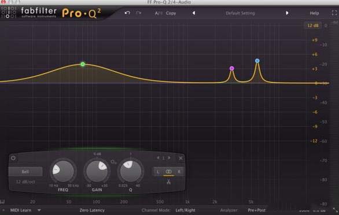
Task: Click the redo arrow icon
Action: coord(139,13)
